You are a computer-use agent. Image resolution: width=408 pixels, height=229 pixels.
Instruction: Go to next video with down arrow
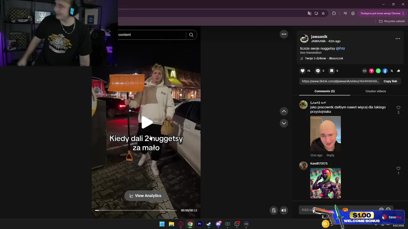pyautogui.click(x=284, y=123)
